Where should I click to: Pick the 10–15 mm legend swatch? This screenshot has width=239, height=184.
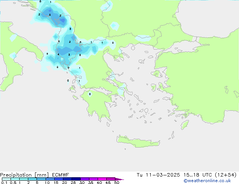click(x=50, y=179)
